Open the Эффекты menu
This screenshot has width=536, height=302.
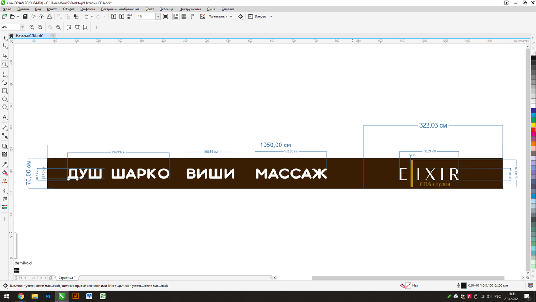click(88, 9)
